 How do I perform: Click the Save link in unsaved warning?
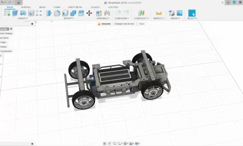pos(142,24)
